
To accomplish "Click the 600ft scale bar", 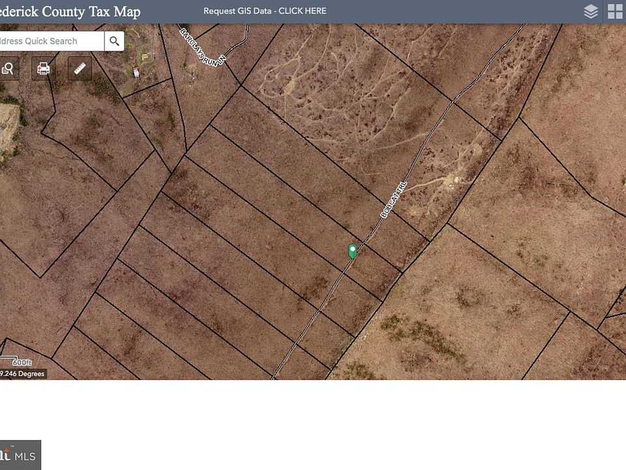I will tap(18, 361).
